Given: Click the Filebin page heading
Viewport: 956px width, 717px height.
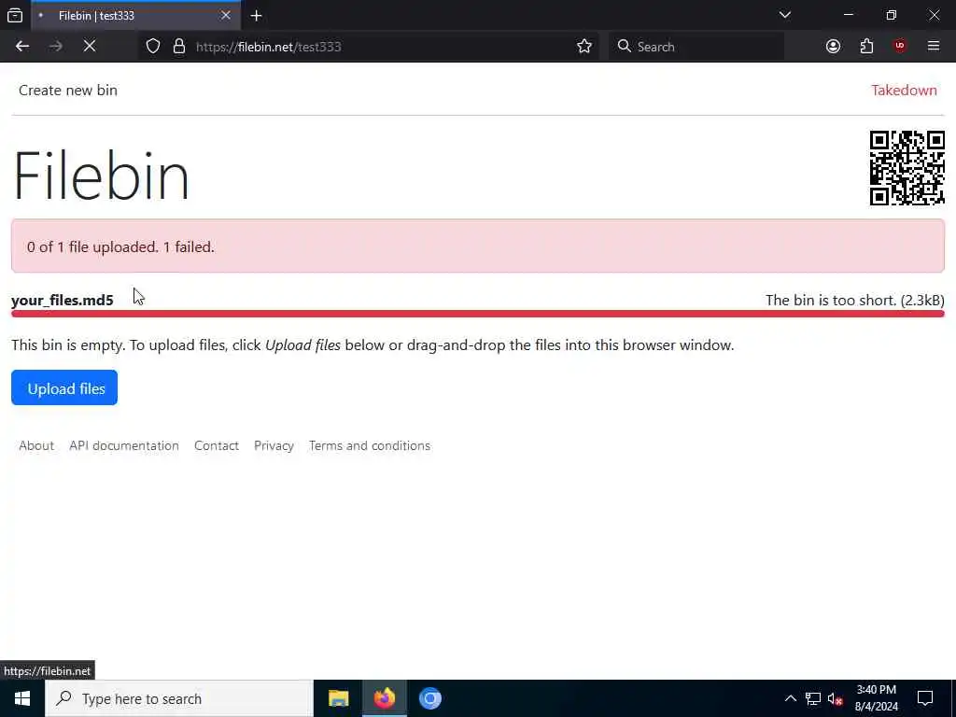Looking at the screenshot, I should click(x=101, y=176).
